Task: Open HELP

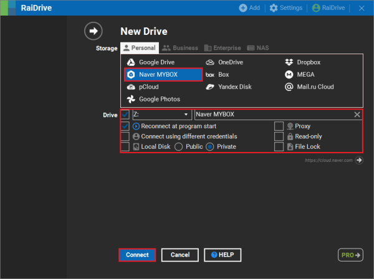Action: (223, 255)
